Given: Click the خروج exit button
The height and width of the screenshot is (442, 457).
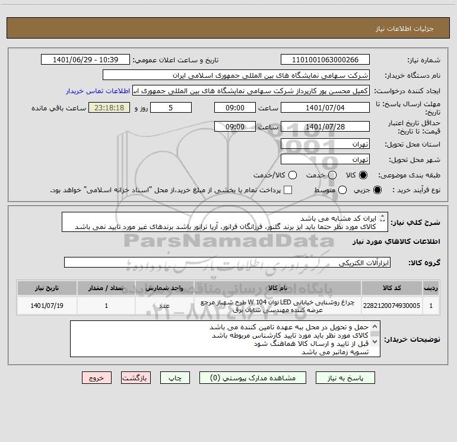Looking at the screenshot, I should click(x=97, y=378).
